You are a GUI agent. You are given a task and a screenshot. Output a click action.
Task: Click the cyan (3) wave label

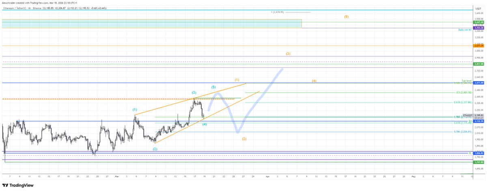(x=194, y=93)
